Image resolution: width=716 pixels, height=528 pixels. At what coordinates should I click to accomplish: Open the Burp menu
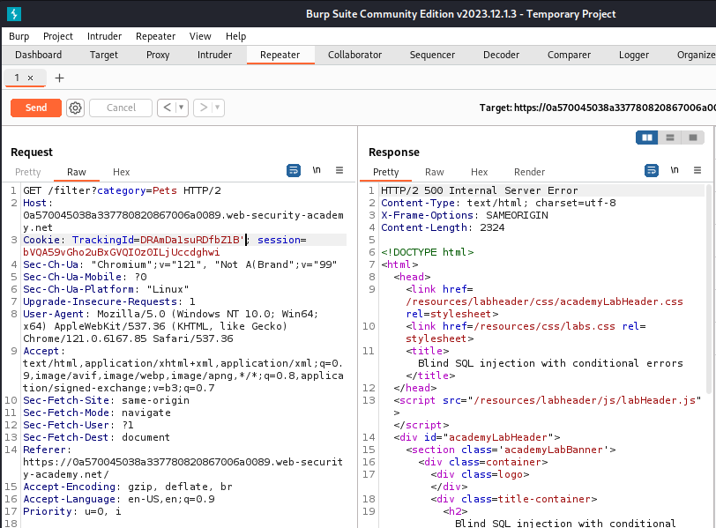[19, 36]
